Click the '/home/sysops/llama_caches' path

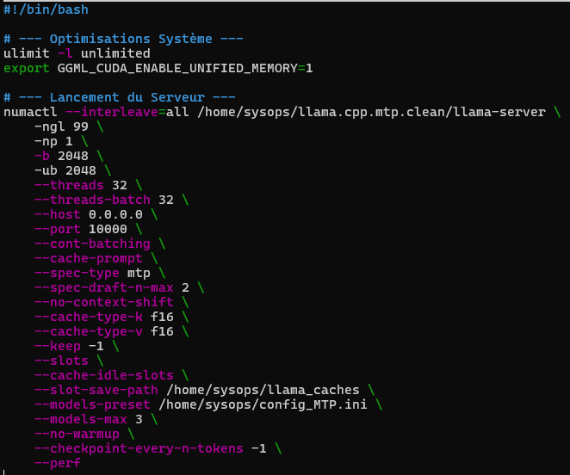pyautogui.click(x=263, y=390)
